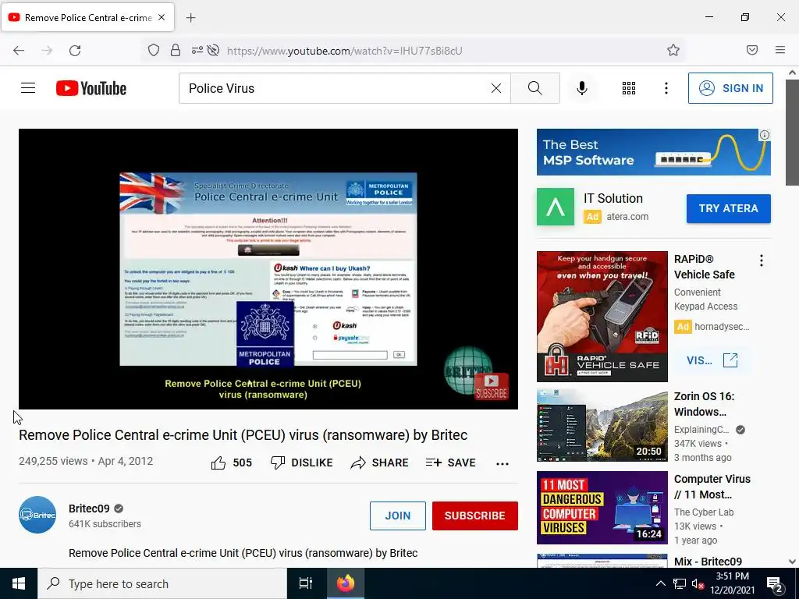Save to Pocket
Viewport: 799px width, 599px height.
pyautogui.click(x=752, y=50)
